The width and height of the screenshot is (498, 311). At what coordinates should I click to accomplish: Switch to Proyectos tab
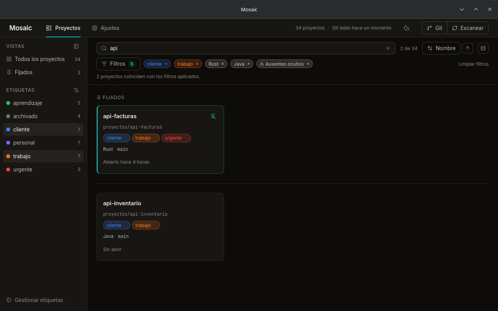(x=63, y=28)
